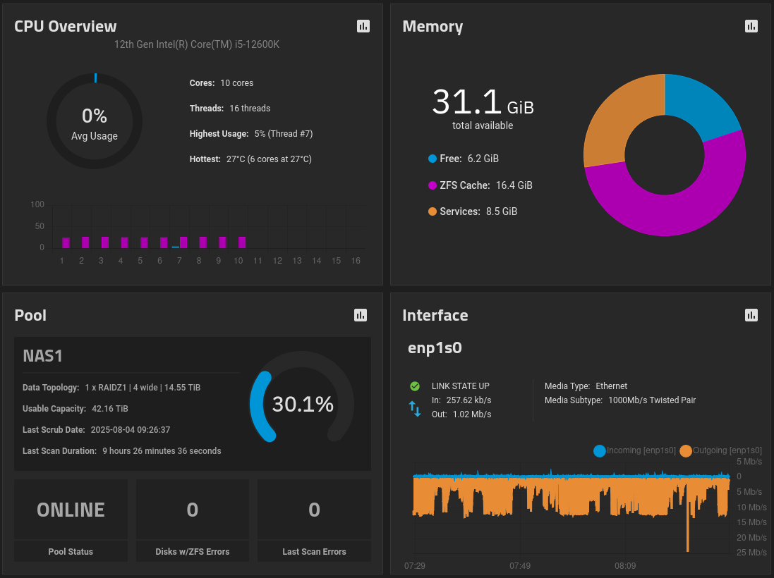Click 08:09 time label on network chart
The height and width of the screenshot is (578, 774).
pyautogui.click(x=625, y=566)
